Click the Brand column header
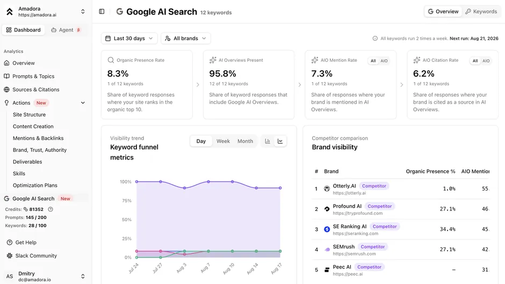The height and width of the screenshot is (284, 505). pos(331,171)
